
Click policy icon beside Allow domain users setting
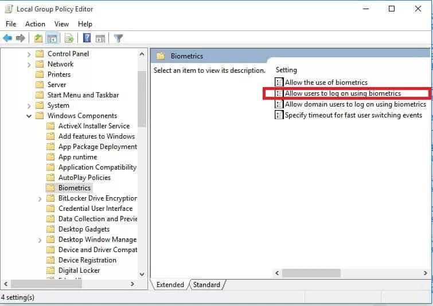click(279, 104)
